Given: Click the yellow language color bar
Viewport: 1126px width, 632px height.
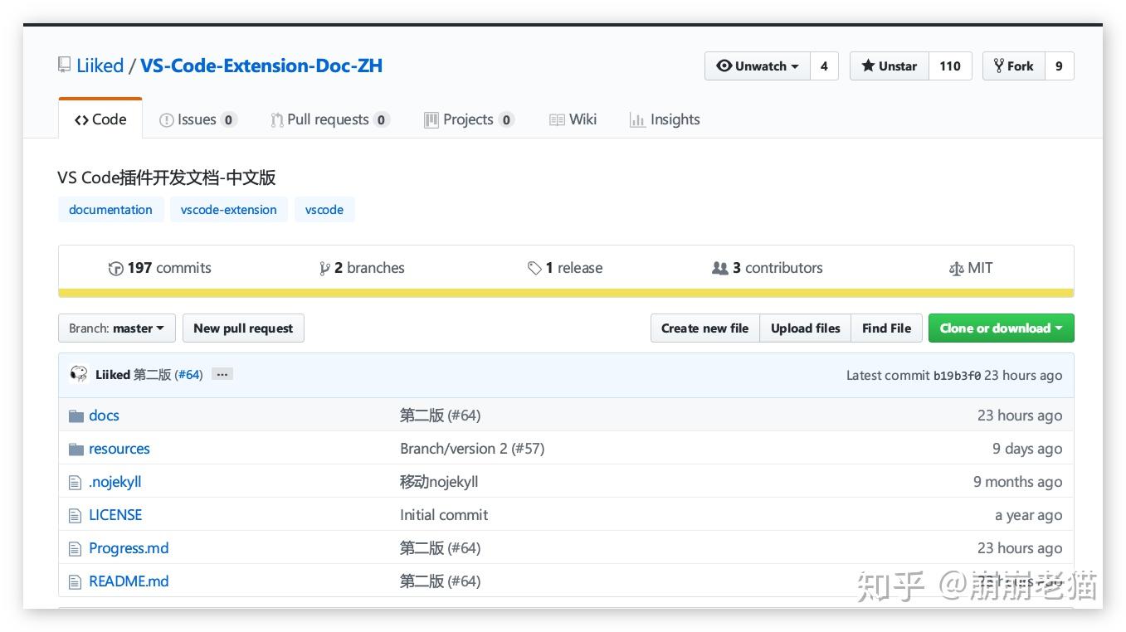Looking at the screenshot, I should (566, 293).
